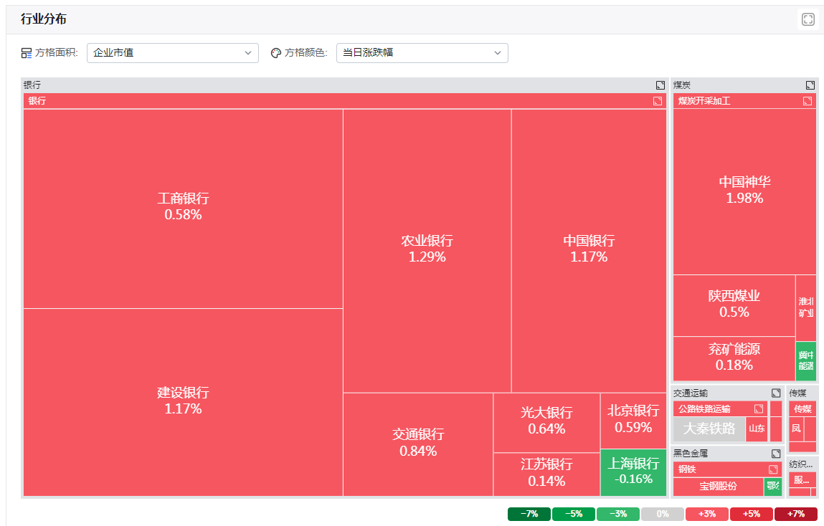Viewport: 824px width, 526px height.
Task: Click the 煤炭开采加工 sub-industry label
Action: click(704, 101)
